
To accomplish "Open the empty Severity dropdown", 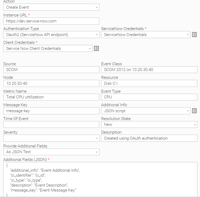I will tap(51, 138).
